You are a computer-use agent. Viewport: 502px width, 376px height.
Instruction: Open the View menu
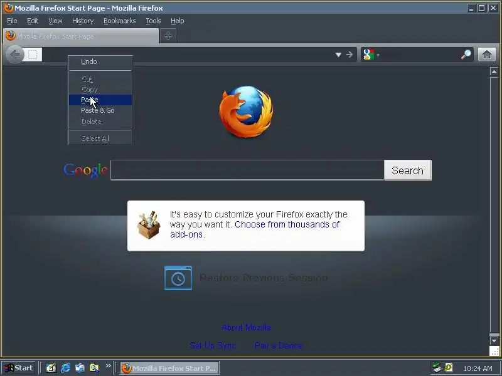[55, 21]
